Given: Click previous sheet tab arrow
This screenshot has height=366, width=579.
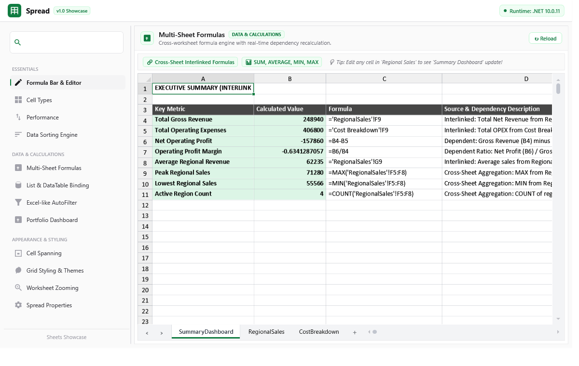Looking at the screenshot, I should click(147, 333).
